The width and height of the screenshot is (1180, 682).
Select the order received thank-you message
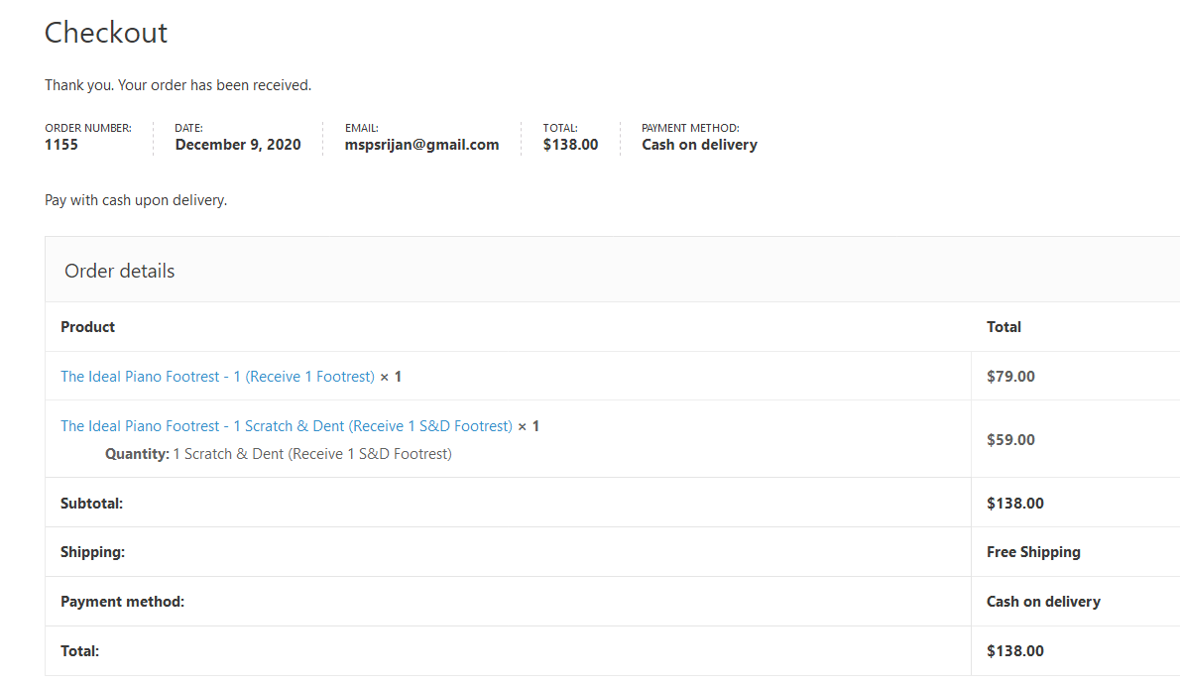click(x=177, y=85)
